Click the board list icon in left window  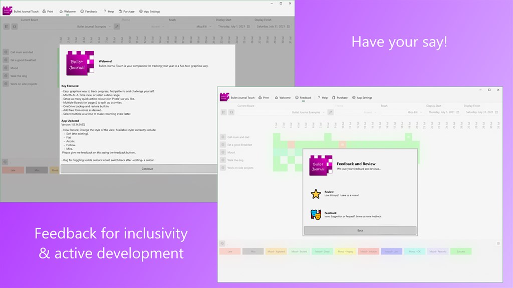tap(7, 26)
